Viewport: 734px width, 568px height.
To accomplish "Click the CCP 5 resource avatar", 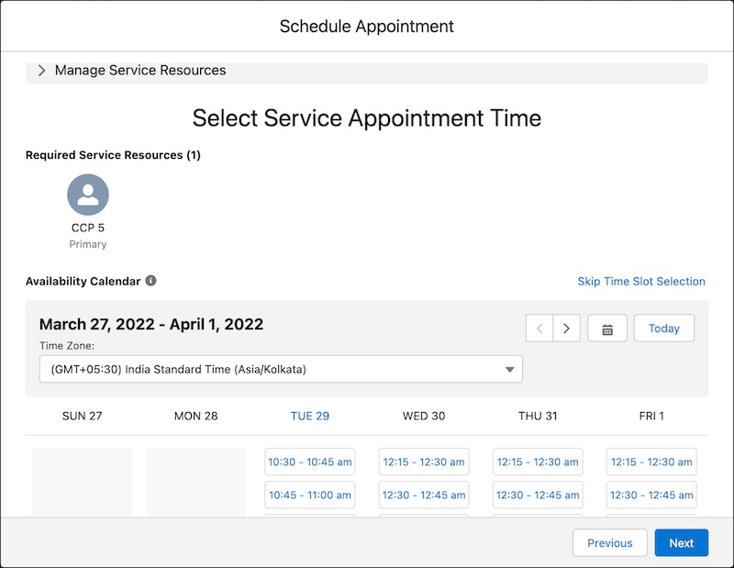I will pos(88,195).
